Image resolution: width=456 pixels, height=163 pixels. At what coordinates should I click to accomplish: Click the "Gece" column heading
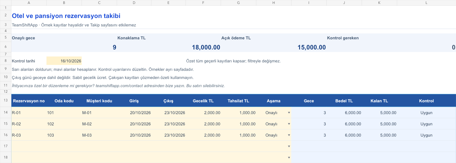[309, 101]
